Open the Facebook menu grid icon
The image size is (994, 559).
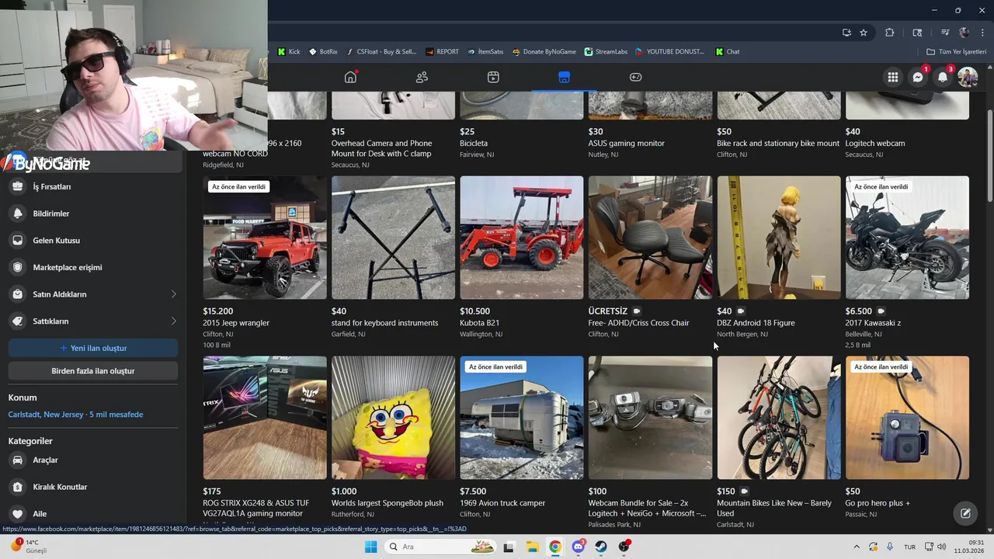[x=893, y=77]
